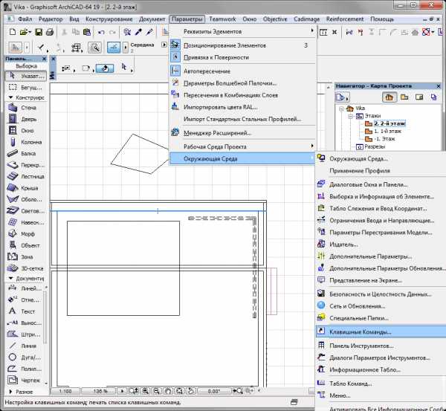Select the Линия (Line) tool

pos(25,346)
